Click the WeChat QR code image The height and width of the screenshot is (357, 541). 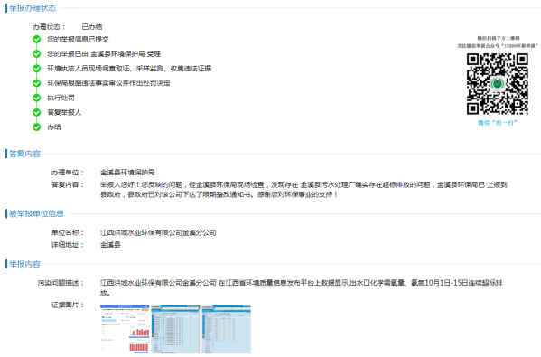(497, 84)
